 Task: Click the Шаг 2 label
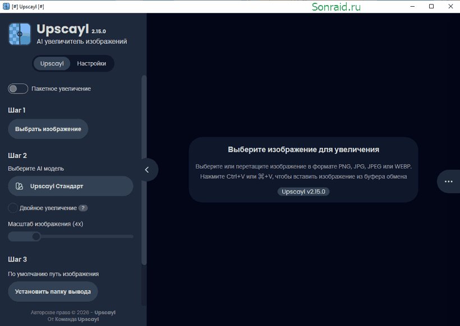click(17, 156)
